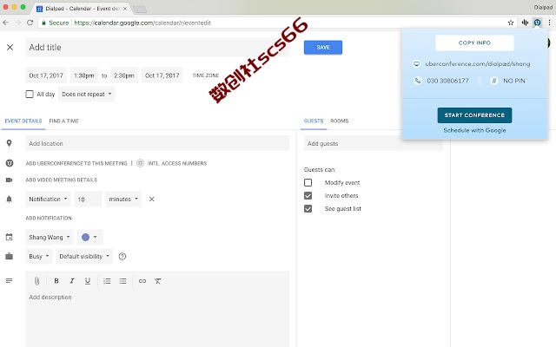Open the Notification type dropdown

tap(48, 199)
